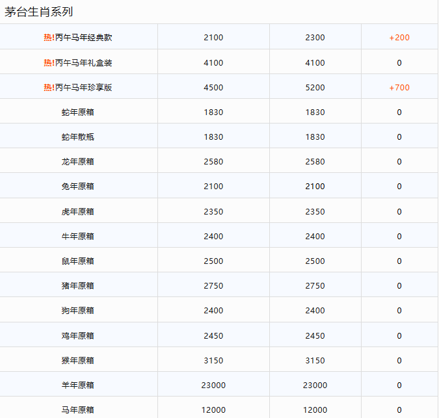Click the 羊年原箱 product name
439x418 pixels.
point(78,385)
